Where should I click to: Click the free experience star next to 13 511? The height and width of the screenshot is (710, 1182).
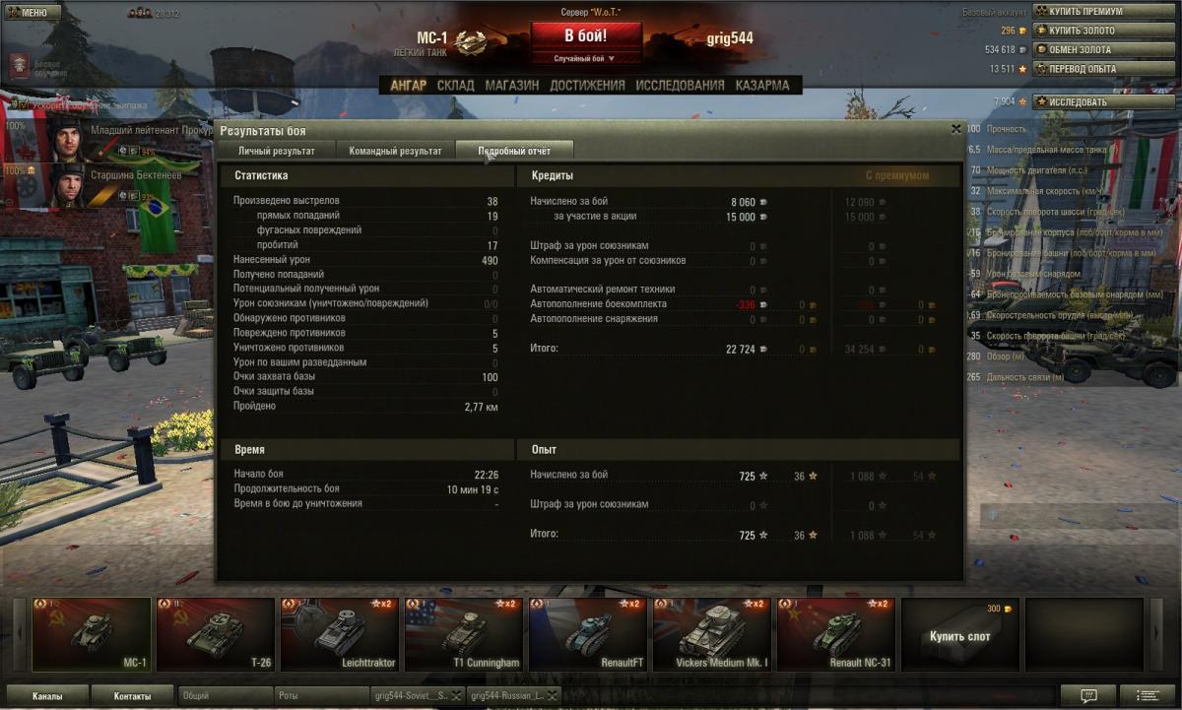1023,69
